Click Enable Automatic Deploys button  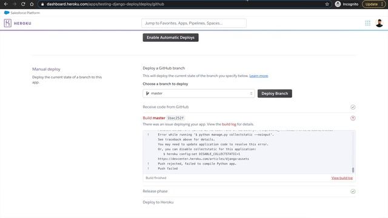tap(170, 38)
